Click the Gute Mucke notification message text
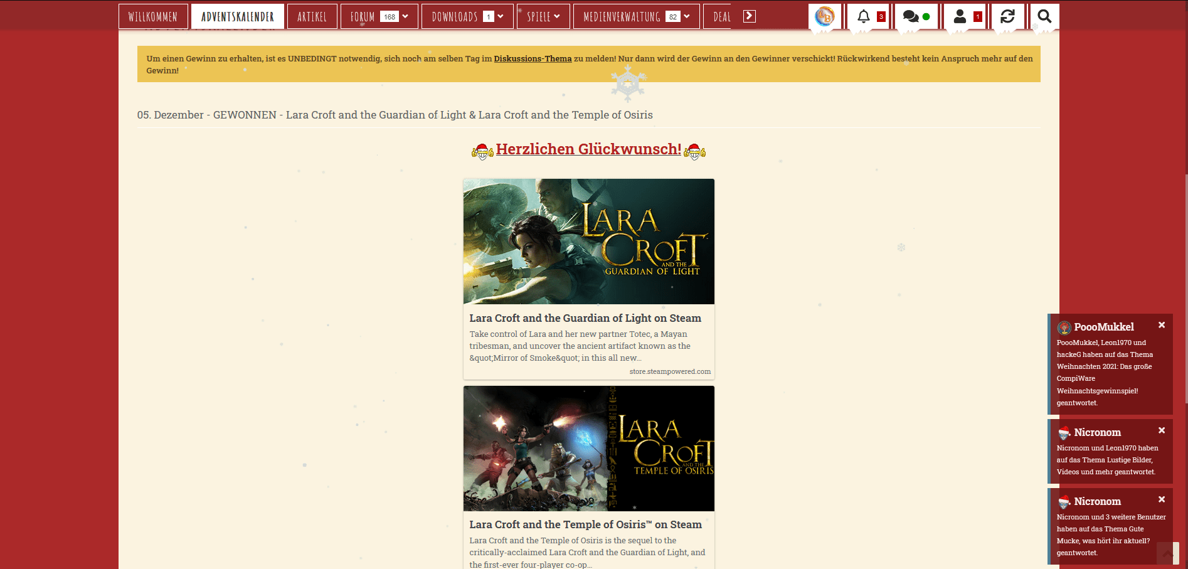 (x=1111, y=535)
